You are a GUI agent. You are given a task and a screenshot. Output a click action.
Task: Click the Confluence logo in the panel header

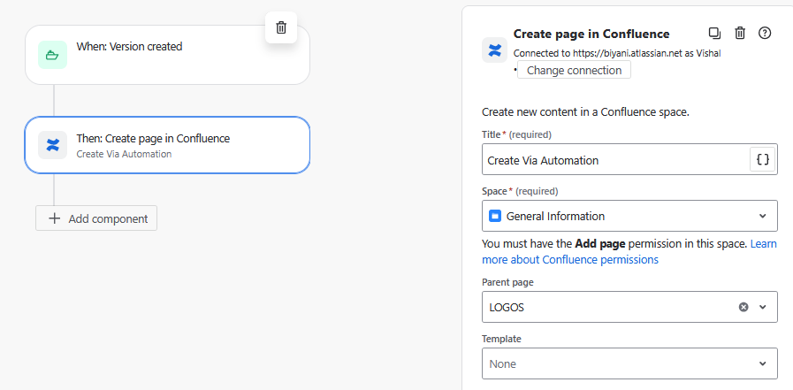495,50
